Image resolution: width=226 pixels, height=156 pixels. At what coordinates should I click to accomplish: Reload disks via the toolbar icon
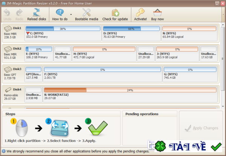pyautogui.click(x=37, y=12)
